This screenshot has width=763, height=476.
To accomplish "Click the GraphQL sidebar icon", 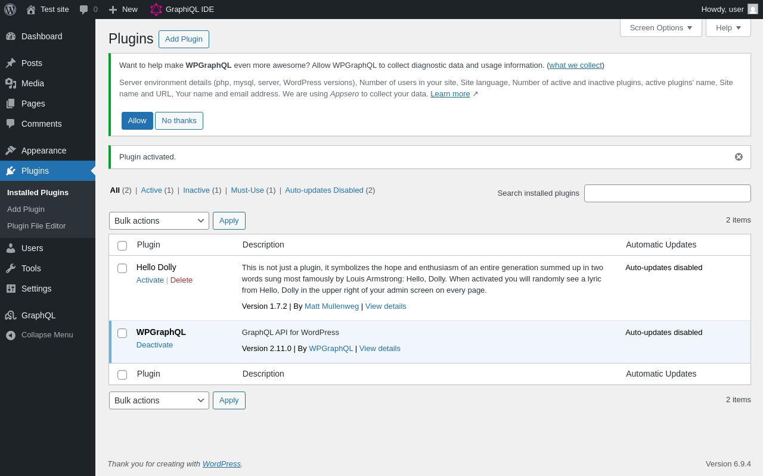I will 11,315.
